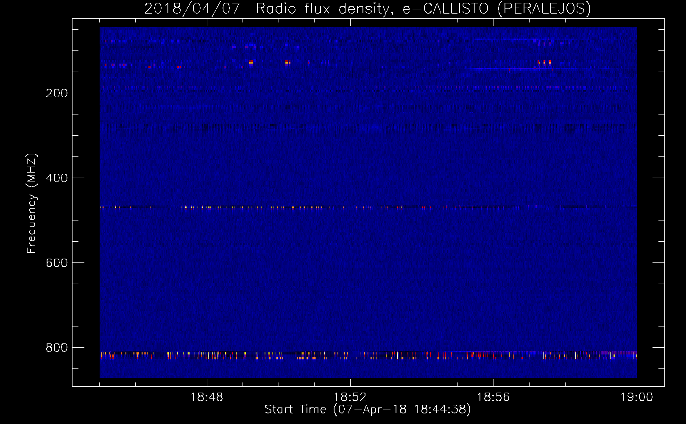Click the '19:00' time tick label
The height and width of the screenshot is (424, 686).
pyautogui.click(x=637, y=397)
